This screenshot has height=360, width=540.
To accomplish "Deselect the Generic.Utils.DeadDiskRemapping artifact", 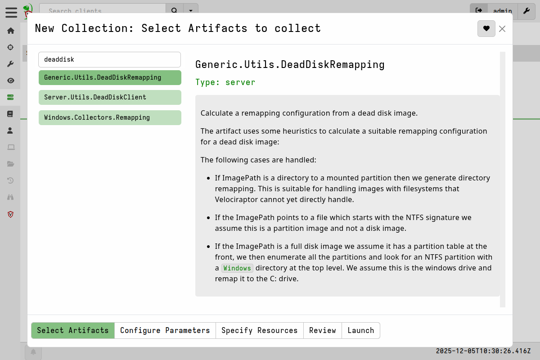I will [110, 77].
